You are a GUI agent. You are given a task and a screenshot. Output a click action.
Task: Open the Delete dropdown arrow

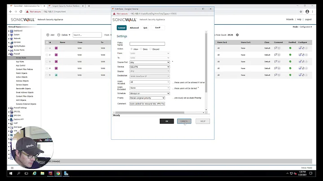pos(70,35)
